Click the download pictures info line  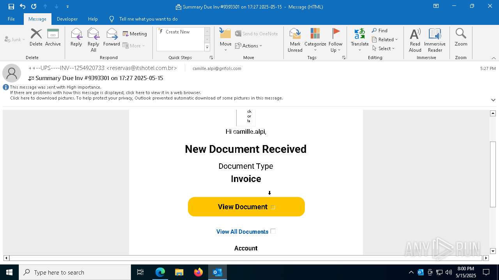[147, 98]
